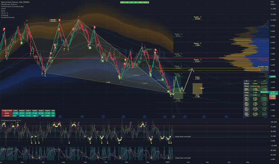Viewport: 279px width, 164px height.
Task: Click the Pattern row label in trade table
Action: point(246,83)
